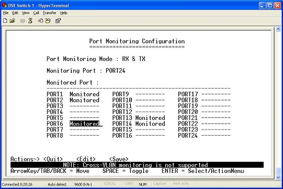283x189 pixels.
Task: Open the File menu
Action: pos(6,13)
